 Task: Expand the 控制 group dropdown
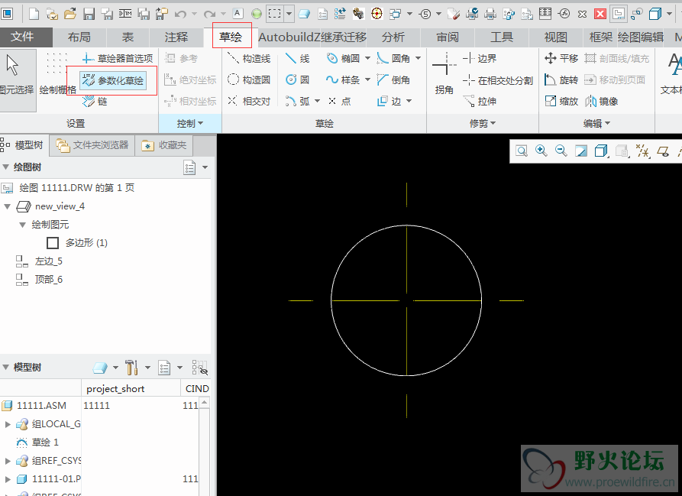[x=190, y=124]
